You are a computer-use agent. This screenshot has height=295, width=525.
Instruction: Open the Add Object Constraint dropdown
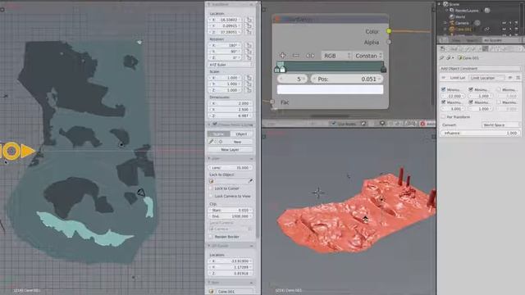click(480, 68)
